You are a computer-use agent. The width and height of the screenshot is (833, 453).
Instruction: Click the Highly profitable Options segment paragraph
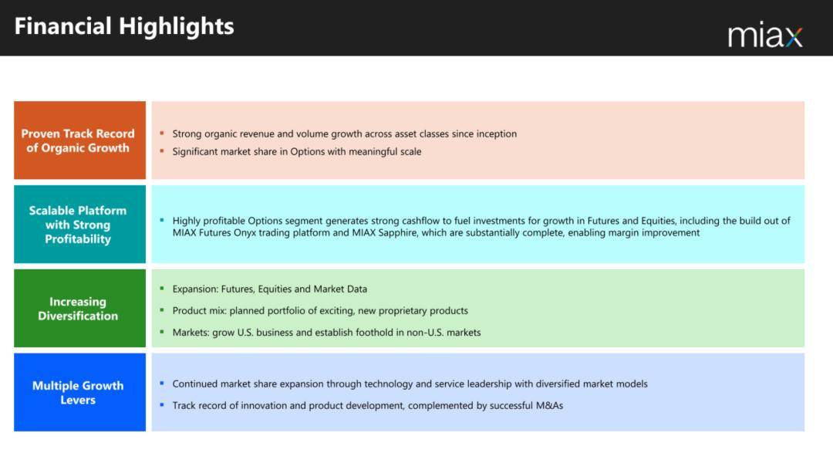pyautogui.click(x=481, y=227)
